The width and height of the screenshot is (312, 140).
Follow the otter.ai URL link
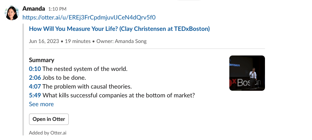pos(89,18)
